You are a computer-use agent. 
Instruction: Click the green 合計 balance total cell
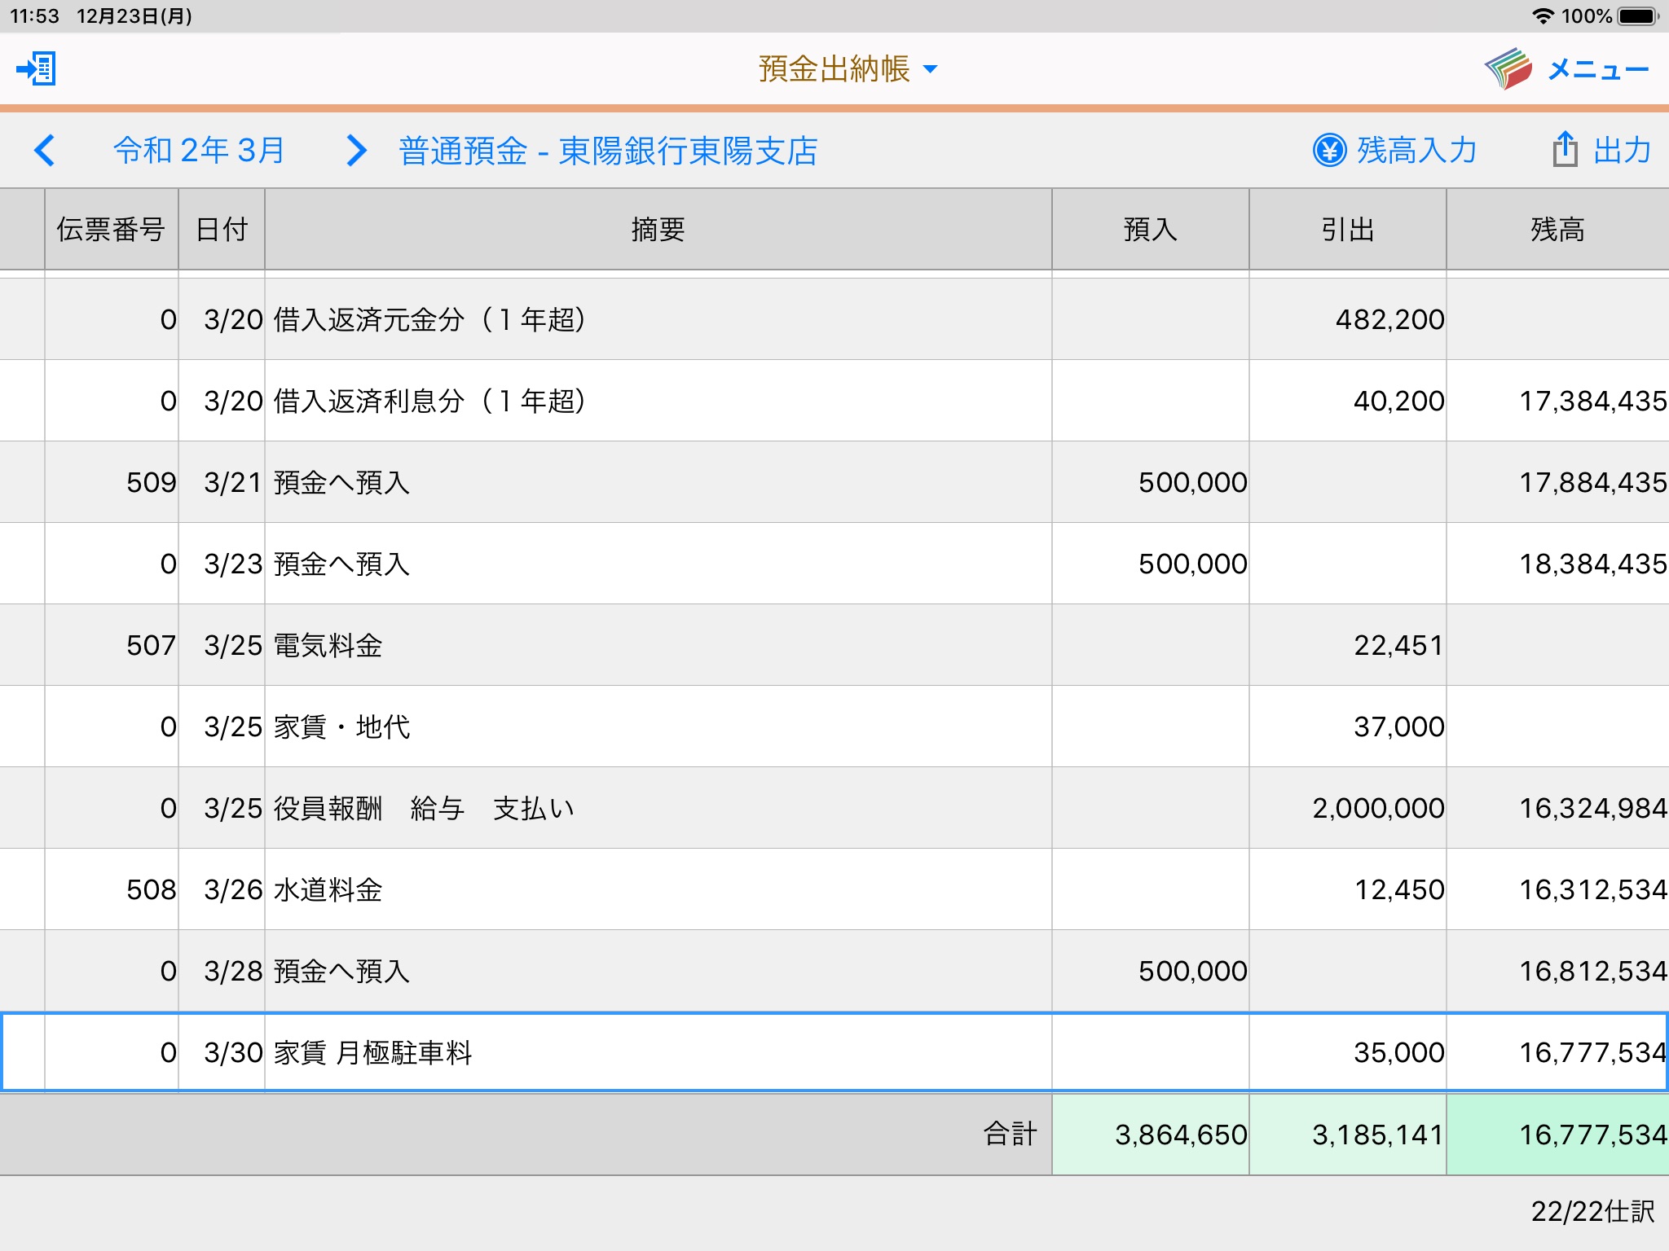[1557, 1135]
